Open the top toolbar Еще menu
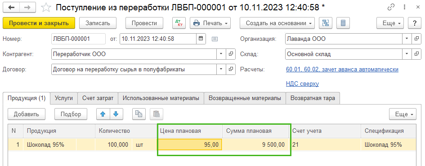425x166 pixels. 390,23
